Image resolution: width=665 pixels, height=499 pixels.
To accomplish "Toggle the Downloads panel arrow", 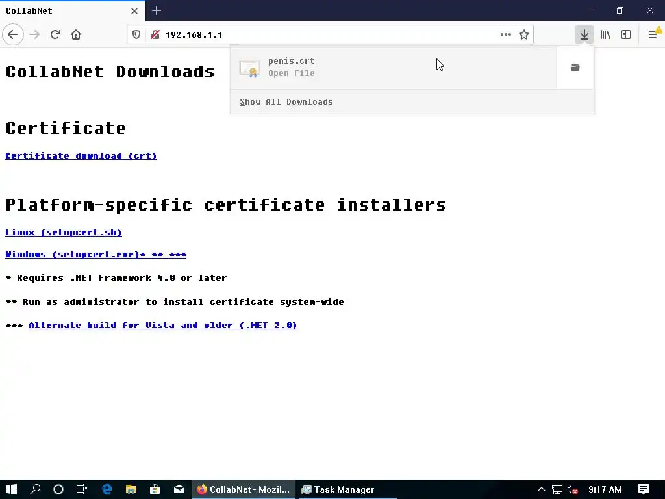I will (x=584, y=34).
